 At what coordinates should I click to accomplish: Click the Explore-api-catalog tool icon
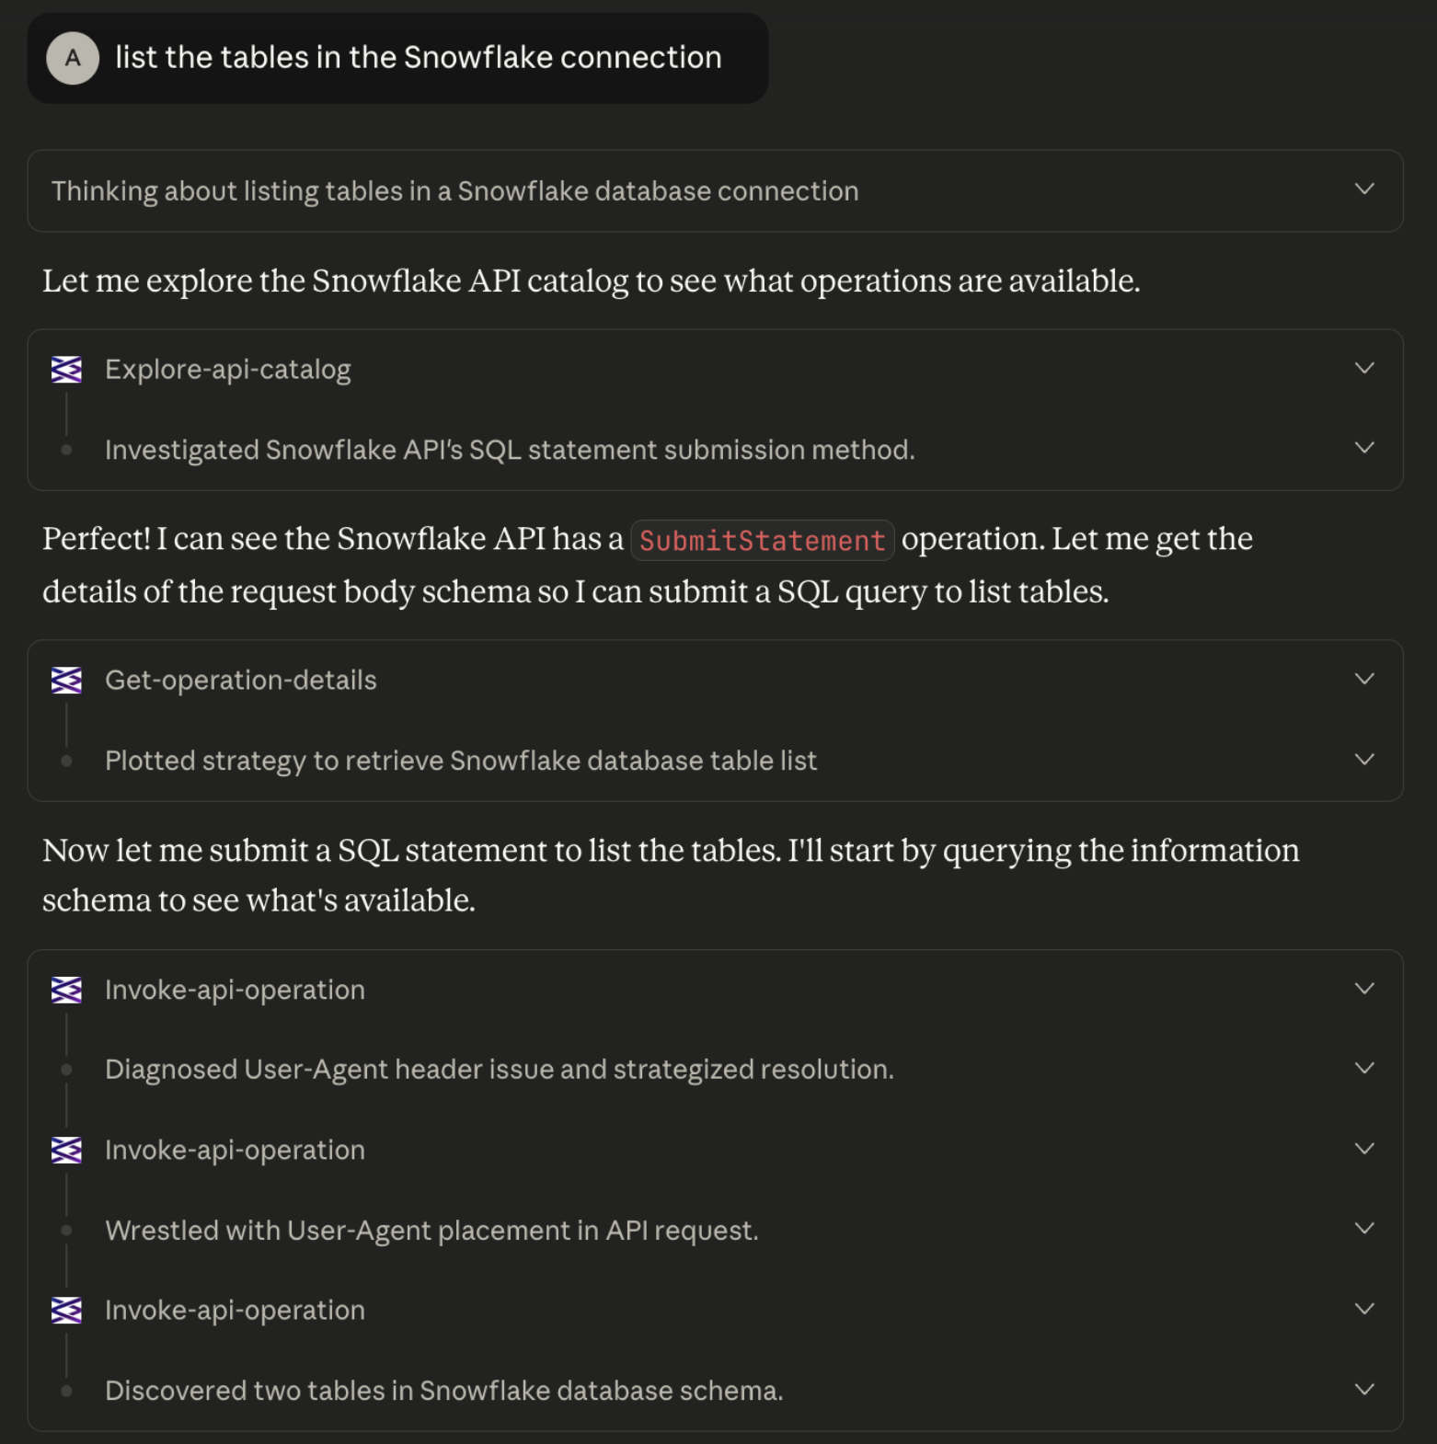pyautogui.click(x=66, y=370)
